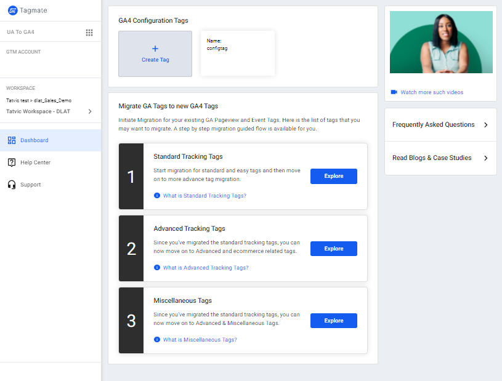This screenshot has height=381, width=502.
Task: Follow the 'Watch more such videos' link
Action: point(432,92)
